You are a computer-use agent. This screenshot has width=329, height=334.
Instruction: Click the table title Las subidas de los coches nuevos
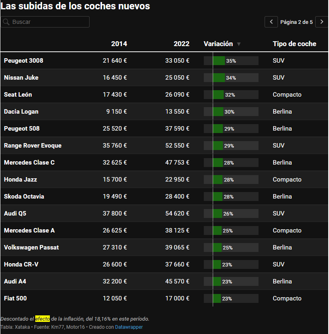[75, 6]
